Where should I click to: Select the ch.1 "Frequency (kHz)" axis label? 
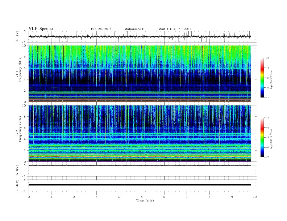[x=20, y=69]
